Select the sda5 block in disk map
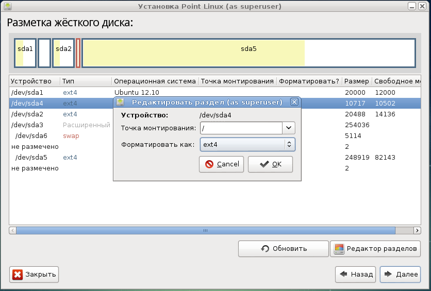 [249, 53]
